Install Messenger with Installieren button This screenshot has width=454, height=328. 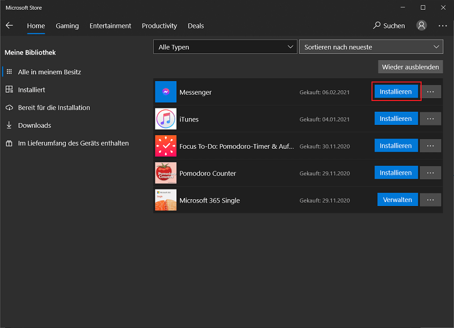(396, 91)
